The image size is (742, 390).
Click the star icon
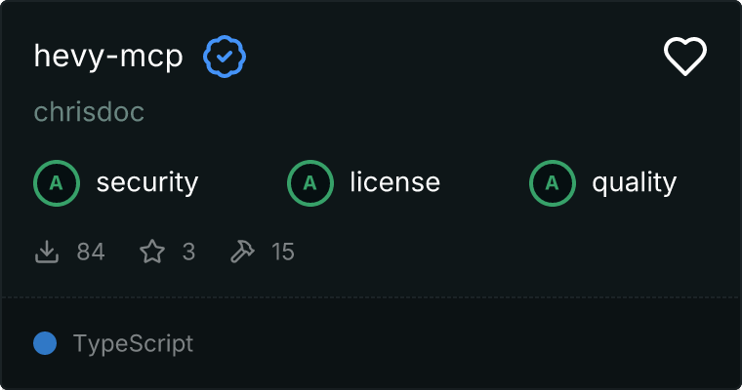[152, 253]
